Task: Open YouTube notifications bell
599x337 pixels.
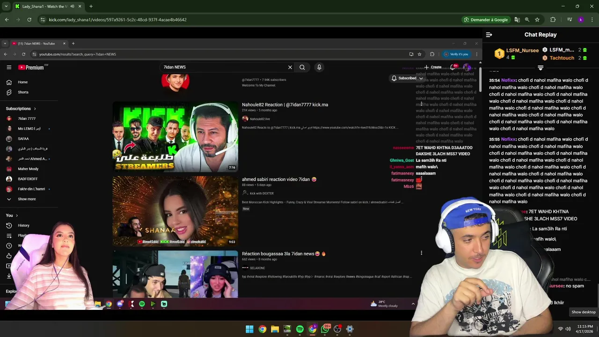Action: (x=453, y=67)
